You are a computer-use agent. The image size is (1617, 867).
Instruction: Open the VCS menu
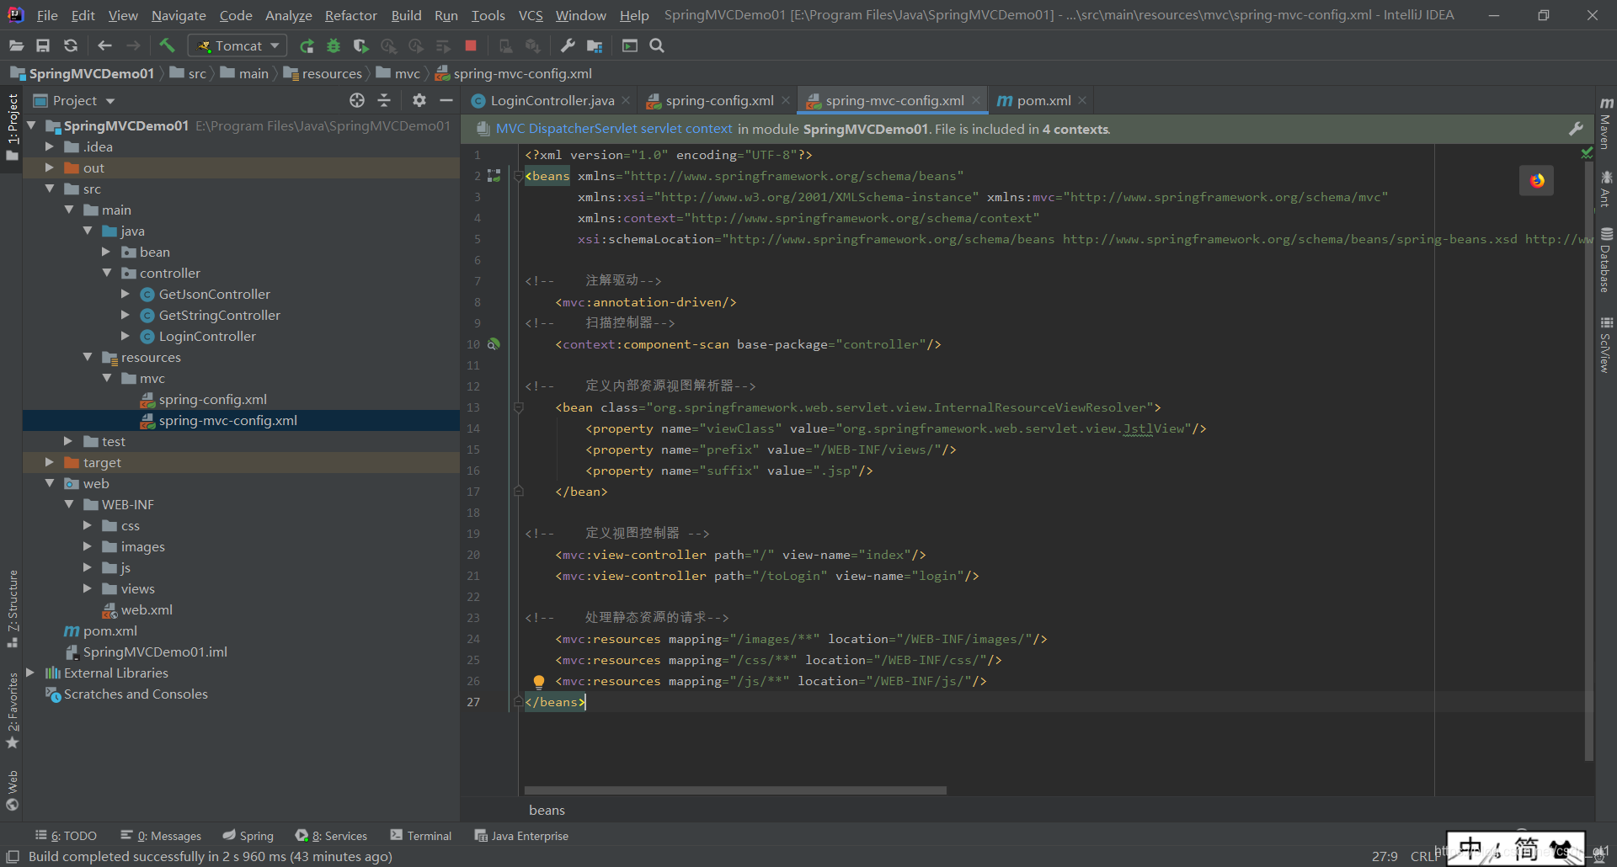pyautogui.click(x=531, y=15)
